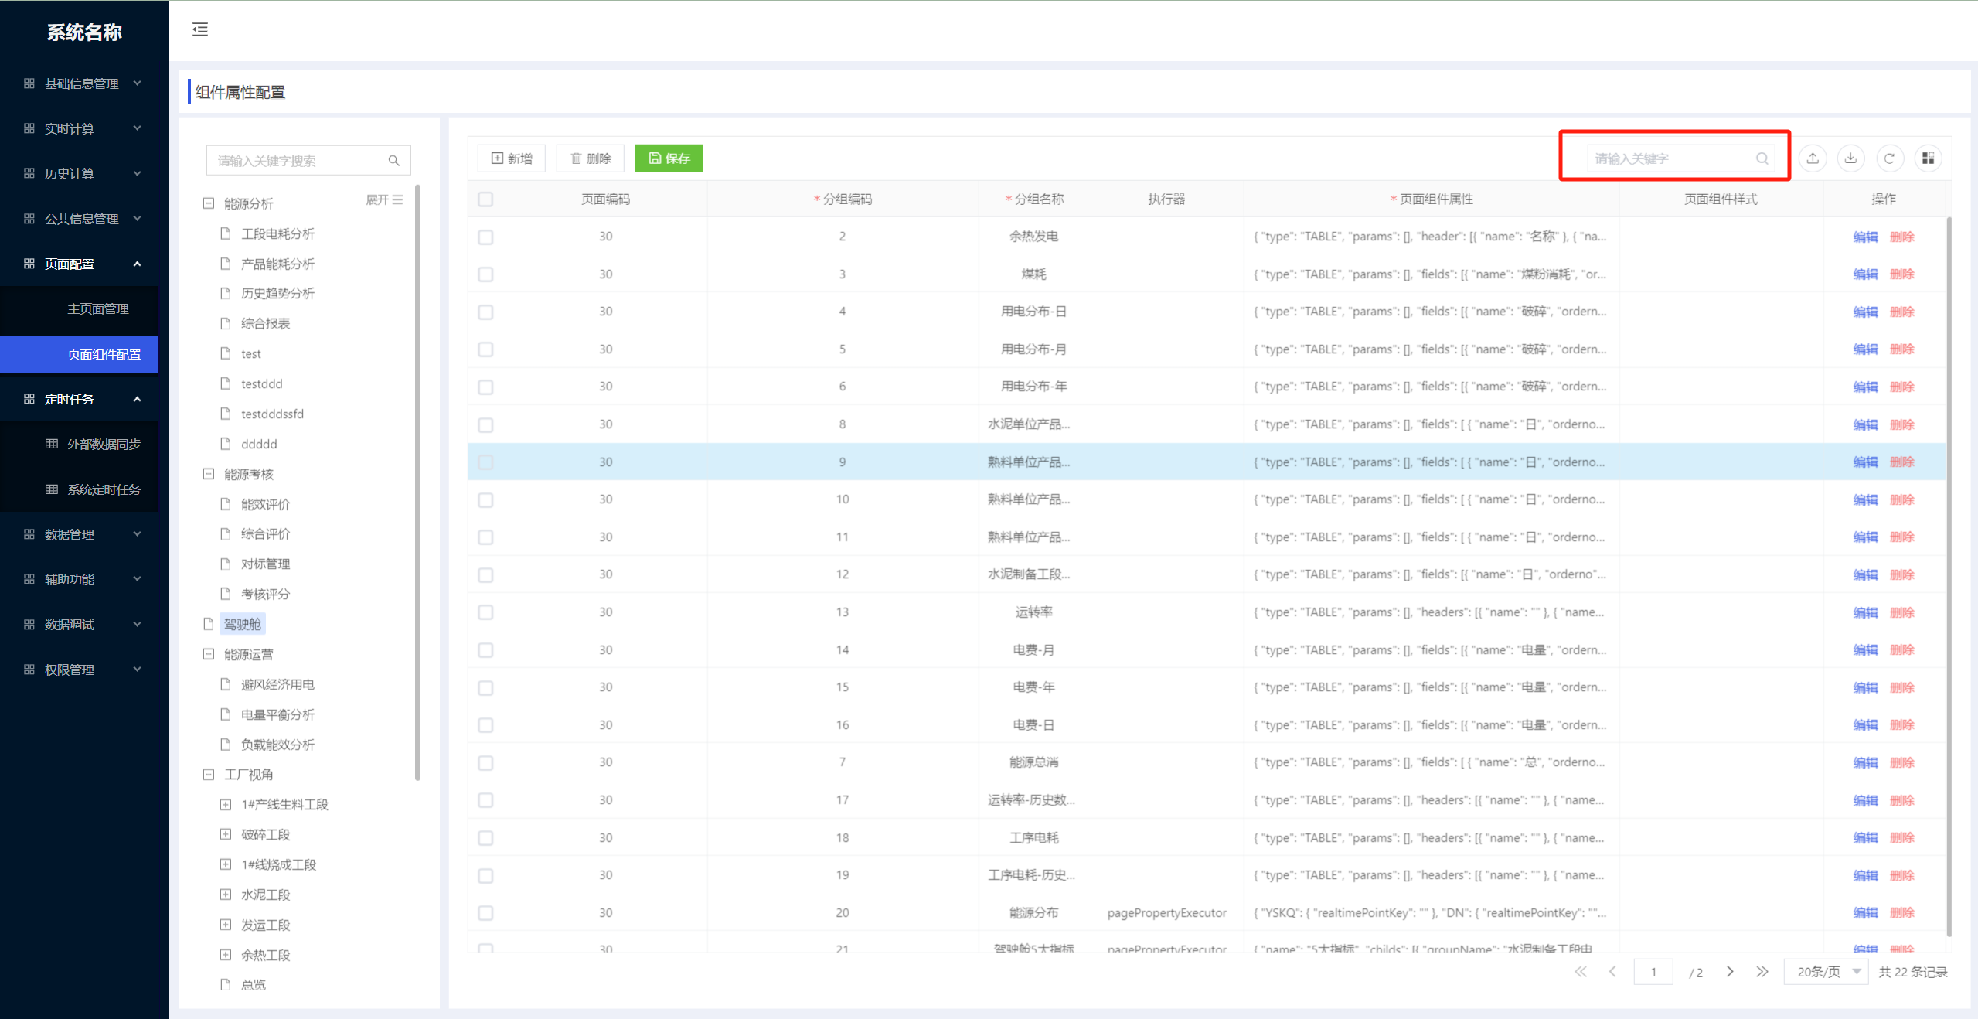Expand the 破碎工段 tree node

(226, 834)
